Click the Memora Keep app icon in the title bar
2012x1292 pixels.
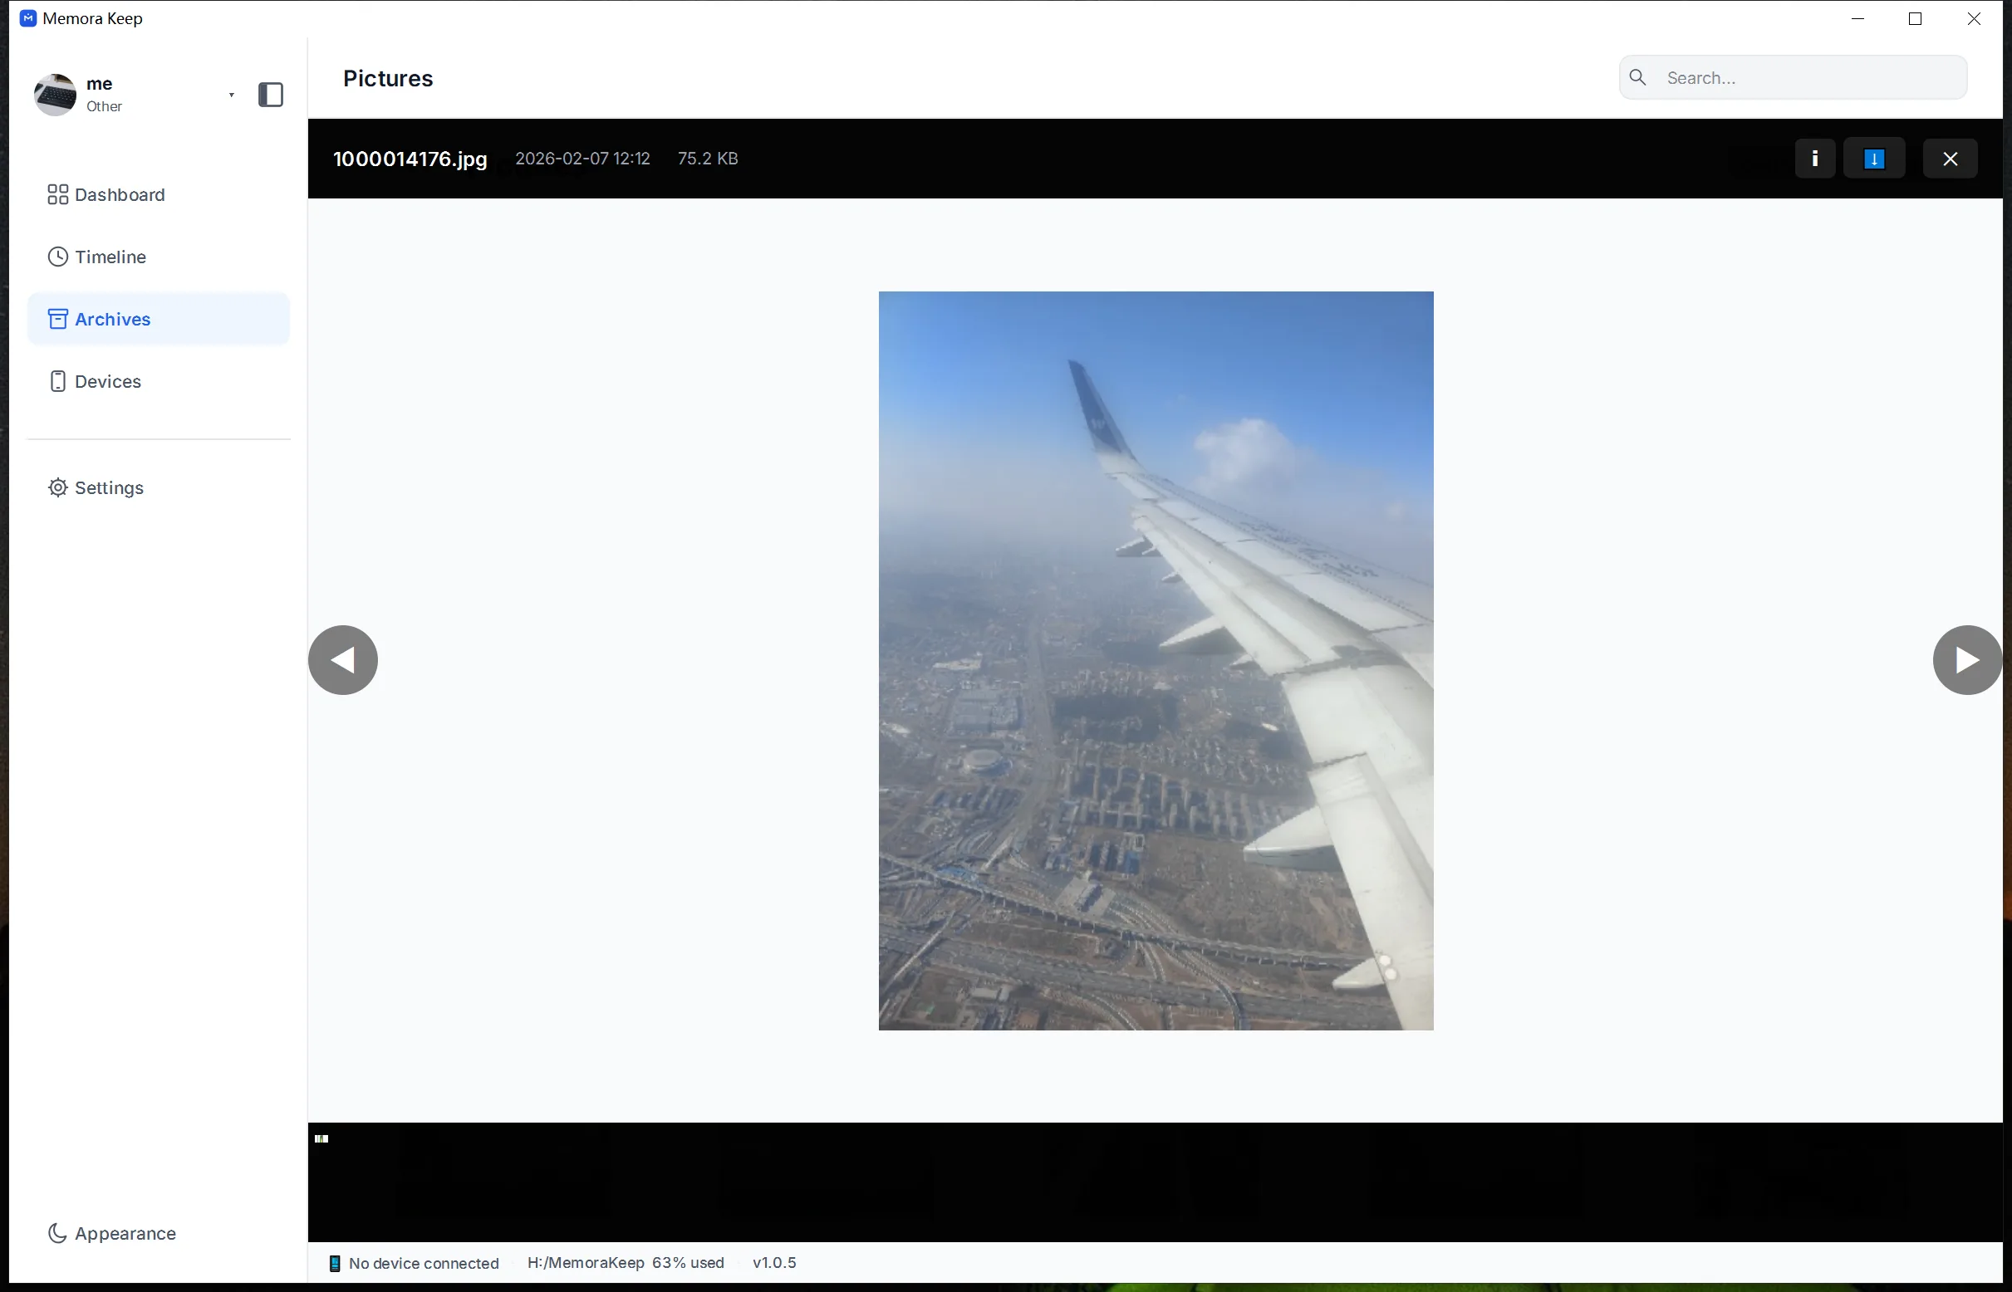pos(27,18)
